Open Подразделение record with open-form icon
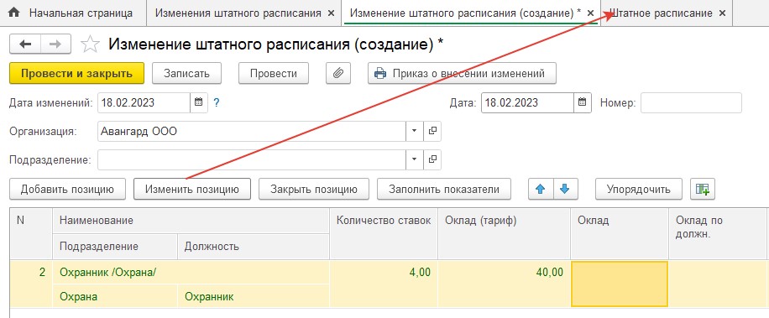Viewport: 769px width, 318px height. (x=432, y=159)
